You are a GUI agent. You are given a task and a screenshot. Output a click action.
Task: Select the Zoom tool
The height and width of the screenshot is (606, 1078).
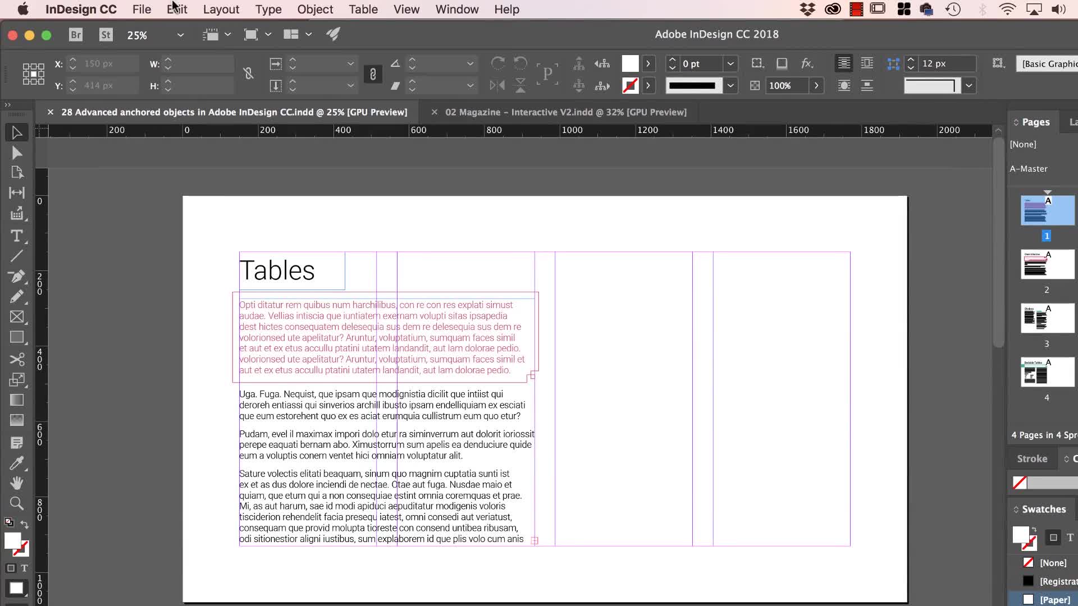pos(16,503)
